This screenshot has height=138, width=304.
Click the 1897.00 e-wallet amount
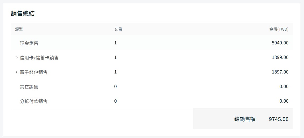pyautogui.click(x=280, y=72)
